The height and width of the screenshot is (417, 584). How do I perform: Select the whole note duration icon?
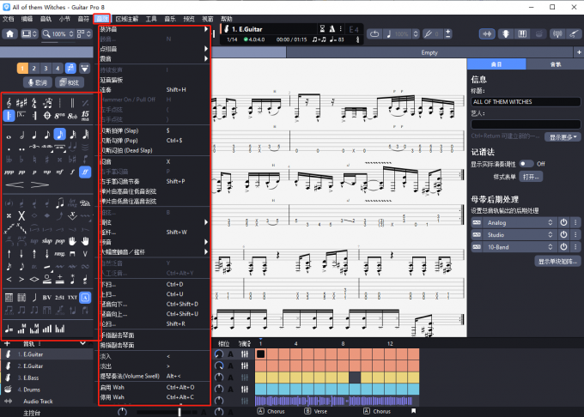[9, 136]
